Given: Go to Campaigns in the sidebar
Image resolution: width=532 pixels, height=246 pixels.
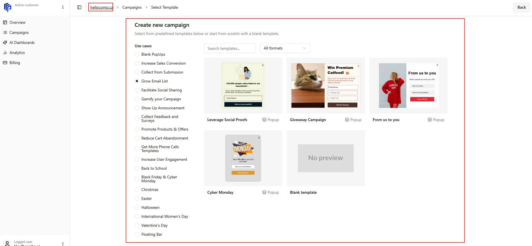Looking at the screenshot, I should pyautogui.click(x=19, y=32).
